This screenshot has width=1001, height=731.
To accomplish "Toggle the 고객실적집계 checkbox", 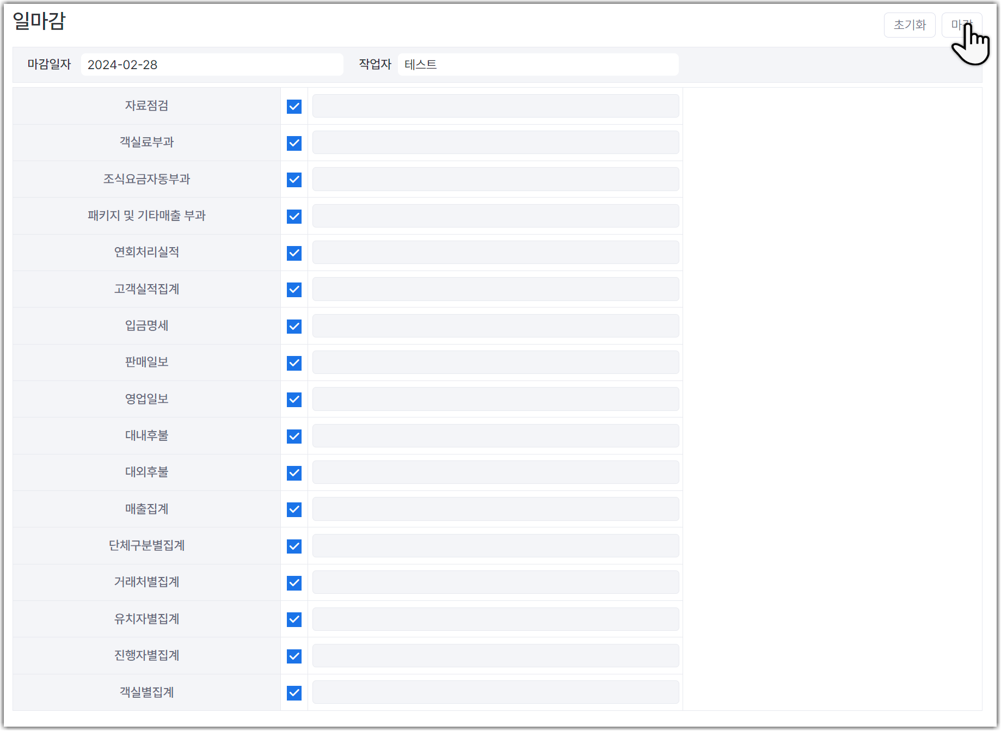I will [294, 290].
